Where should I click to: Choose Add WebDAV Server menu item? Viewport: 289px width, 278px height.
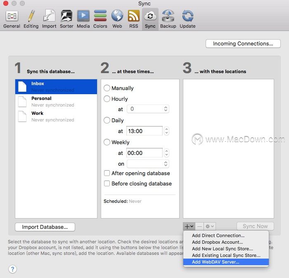click(x=226, y=262)
